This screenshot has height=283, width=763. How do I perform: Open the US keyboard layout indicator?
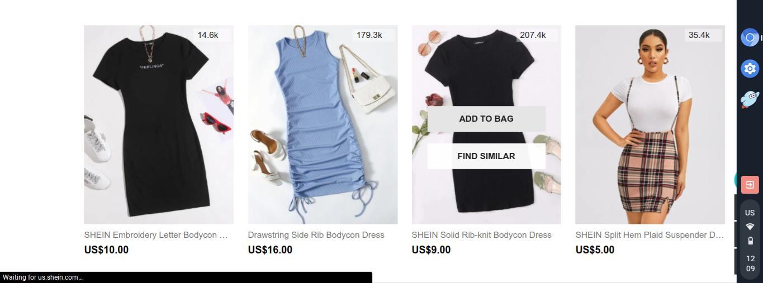pos(750,213)
